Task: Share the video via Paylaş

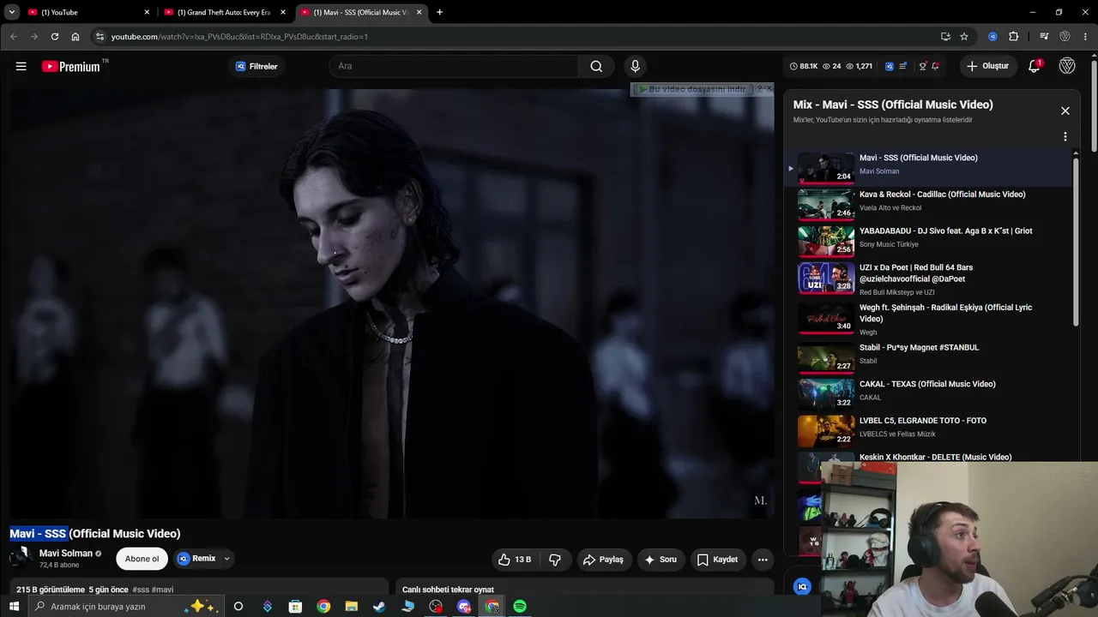Action: click(x=603, y=560)
